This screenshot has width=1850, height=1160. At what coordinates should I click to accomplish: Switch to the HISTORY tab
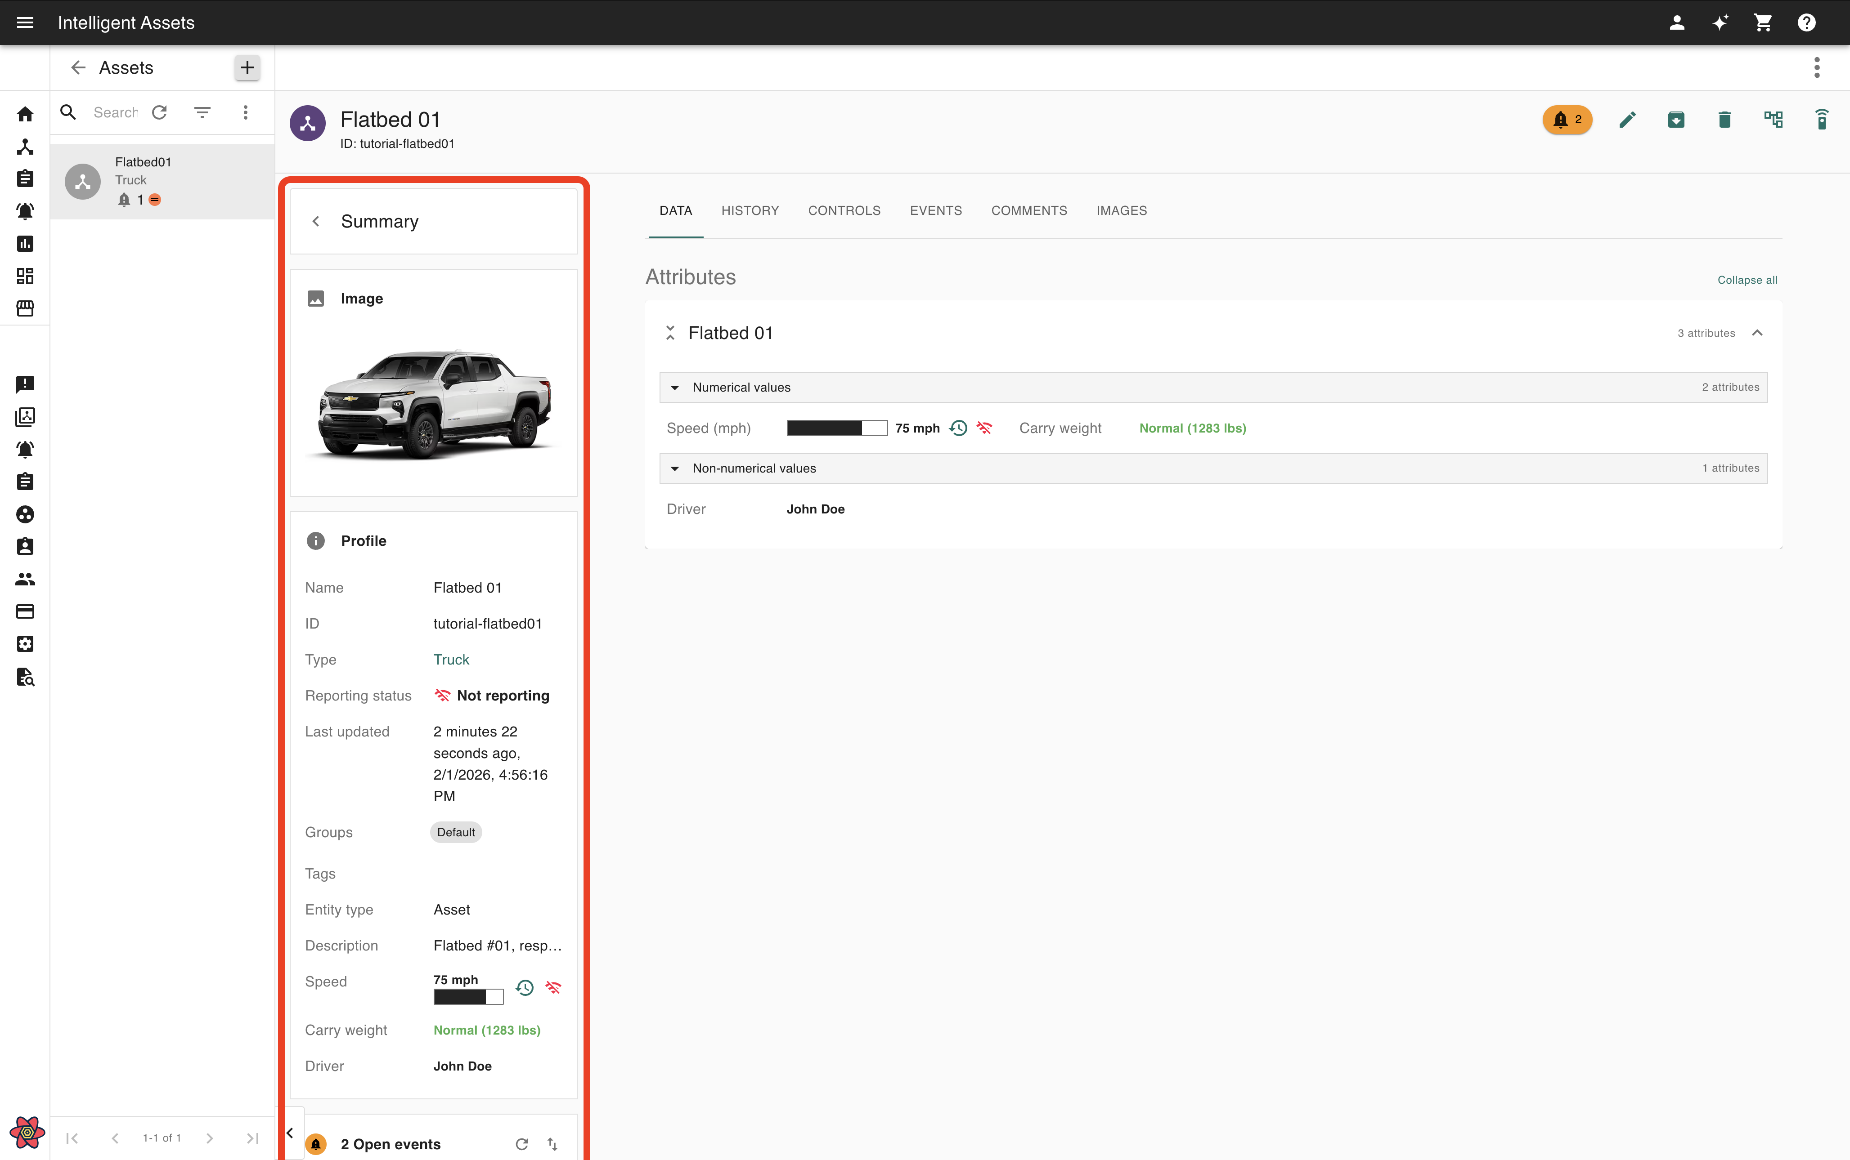(749, 211)
